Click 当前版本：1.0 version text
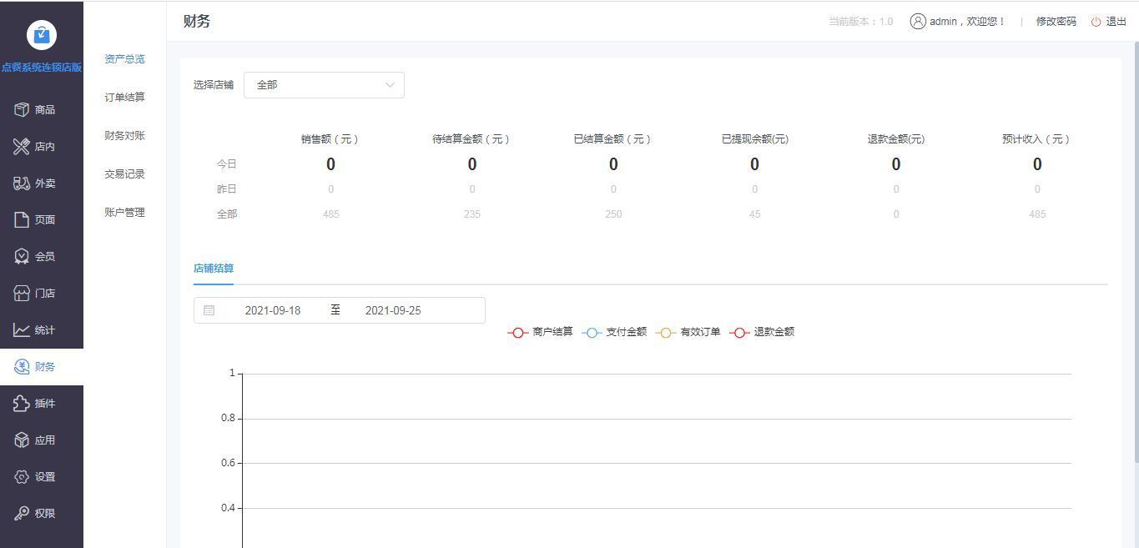The height and width of the screenshot is (548, 1139). (x=860, y=22)
